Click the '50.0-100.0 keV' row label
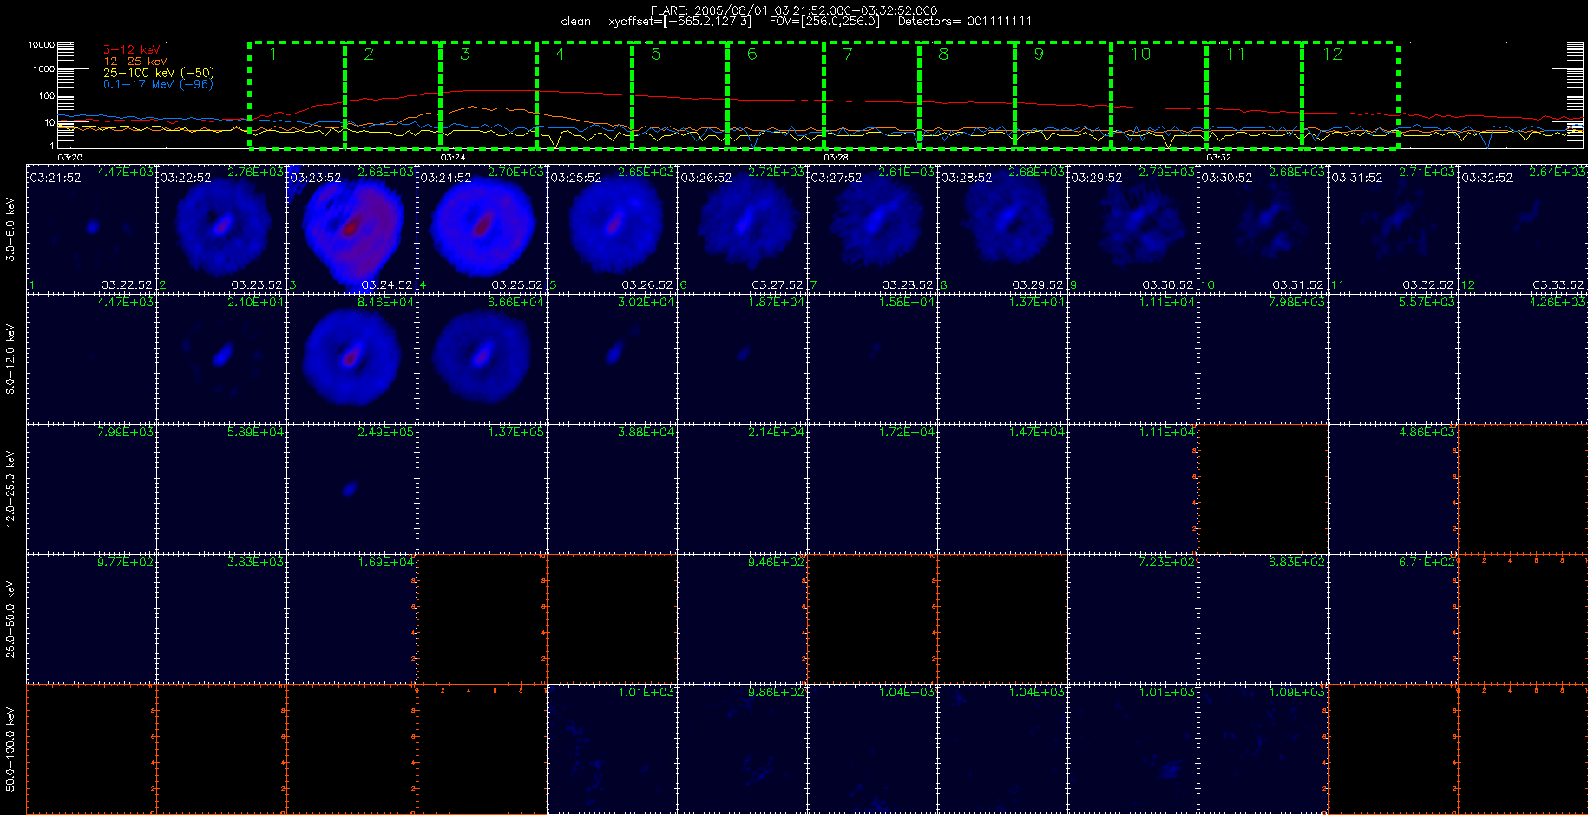 tap(10, 749)
